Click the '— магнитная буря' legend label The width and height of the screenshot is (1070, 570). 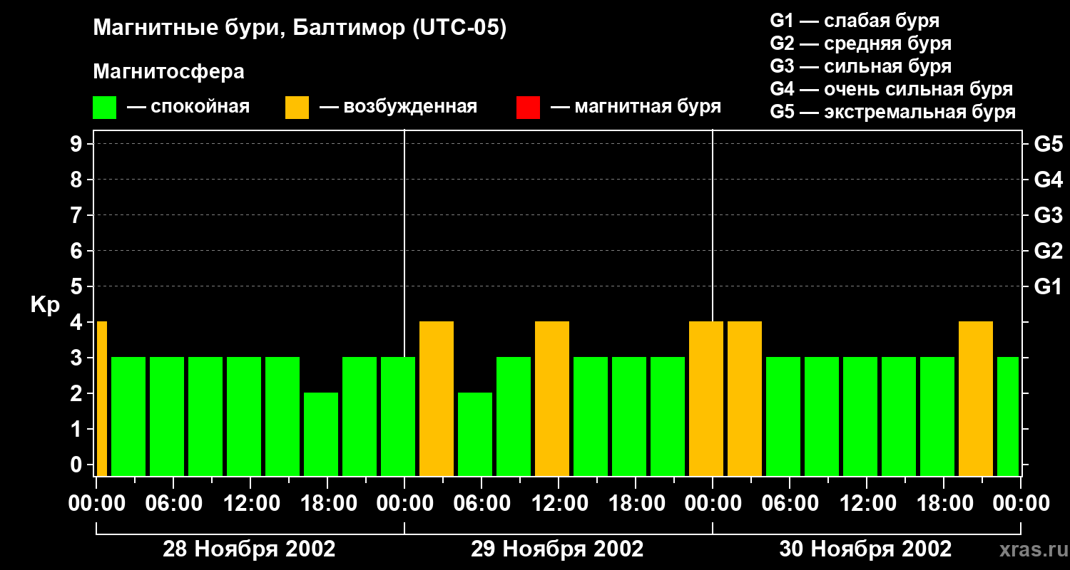(636, 107)
